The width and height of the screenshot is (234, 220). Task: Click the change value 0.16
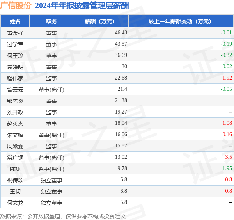pos(227,135)
